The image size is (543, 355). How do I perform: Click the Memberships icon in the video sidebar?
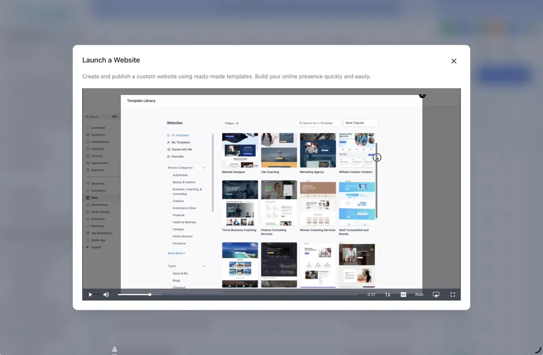[x=87, y=205]
